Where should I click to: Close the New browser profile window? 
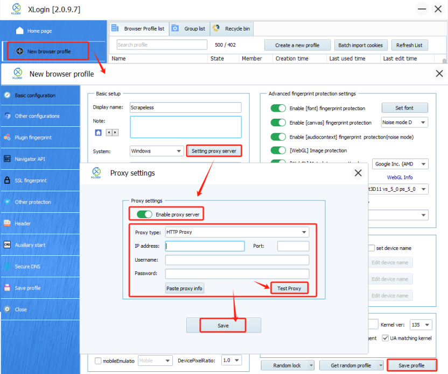(x=439, y=74)
